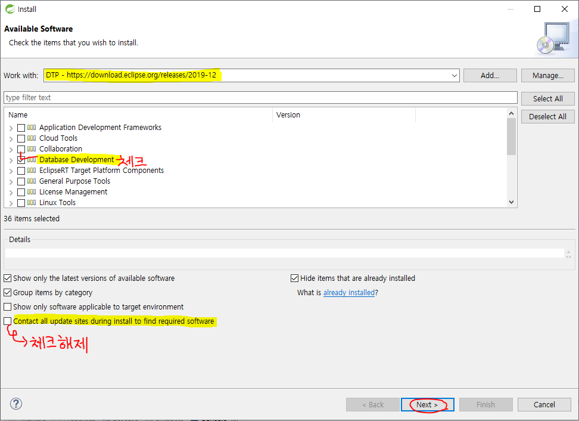
Task: Click the Cancel button
Action: pyautogui.click(x=544, y=405)
